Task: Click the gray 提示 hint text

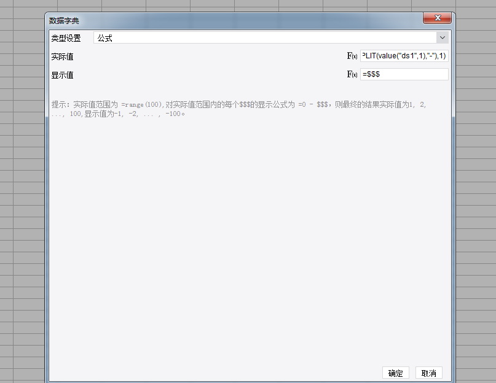Action: (239, 109)
